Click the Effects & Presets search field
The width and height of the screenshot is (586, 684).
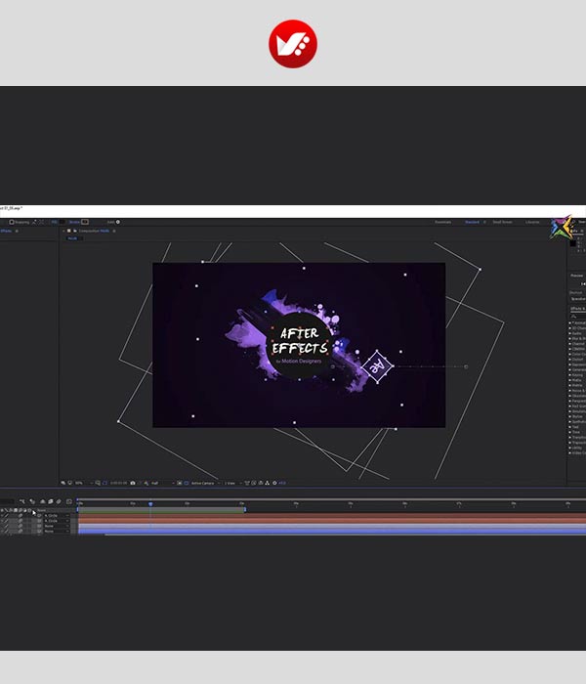coord(579,316)
